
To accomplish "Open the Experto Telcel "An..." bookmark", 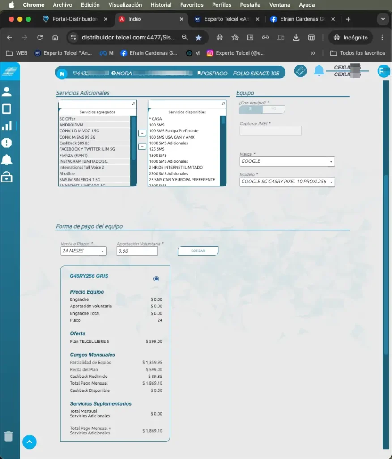I will pyautogui.click(x=63, y=53).
